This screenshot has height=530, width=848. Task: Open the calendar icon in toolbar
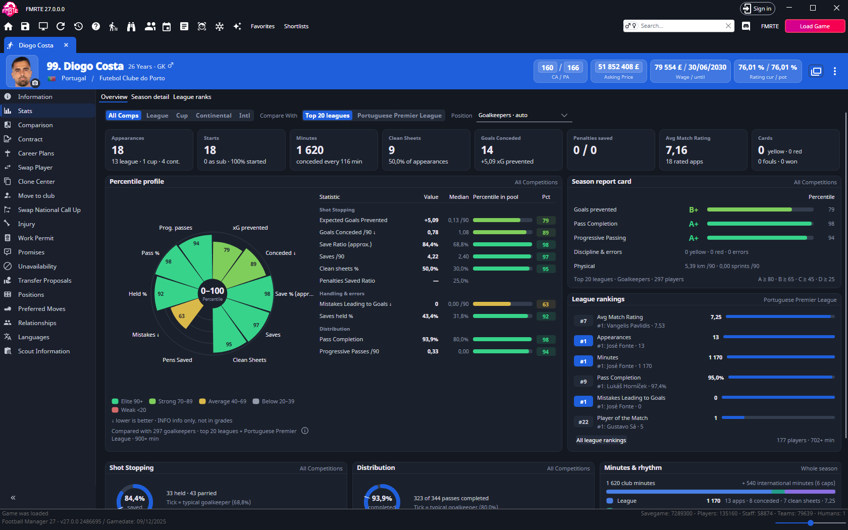click(x=167, y=26)
